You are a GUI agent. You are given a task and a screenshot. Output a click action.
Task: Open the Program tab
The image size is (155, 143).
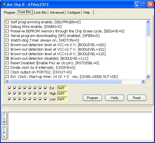pos(10,13)
